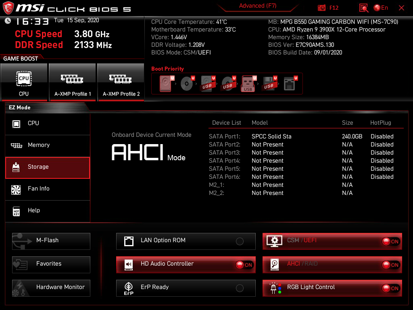Click the LAN Option ROM icon

coord(129,241)
